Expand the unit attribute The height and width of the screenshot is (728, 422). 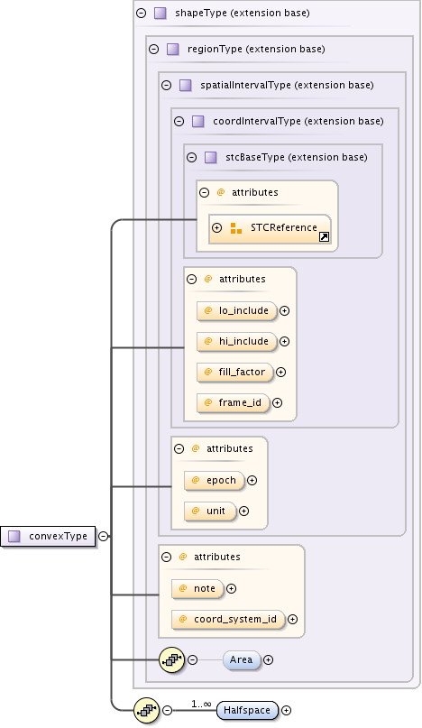coord(243,511)
